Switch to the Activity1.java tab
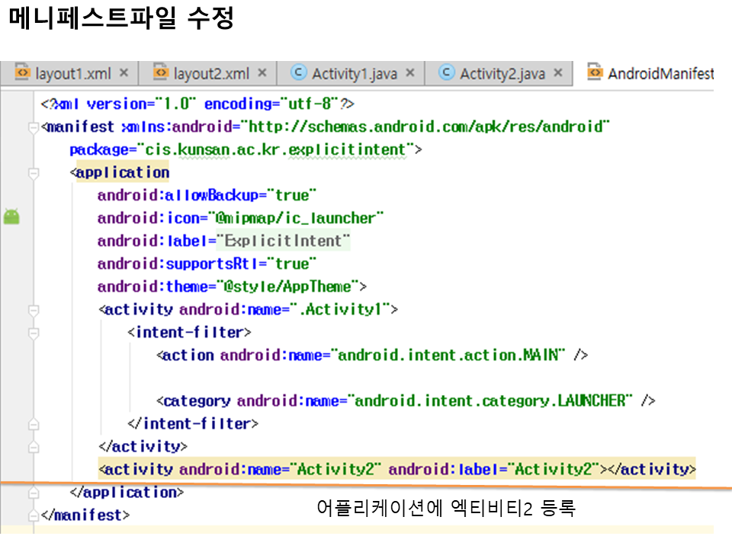Image resolution: width=732 pixels, height=549 pixels. tap(354, 74)
